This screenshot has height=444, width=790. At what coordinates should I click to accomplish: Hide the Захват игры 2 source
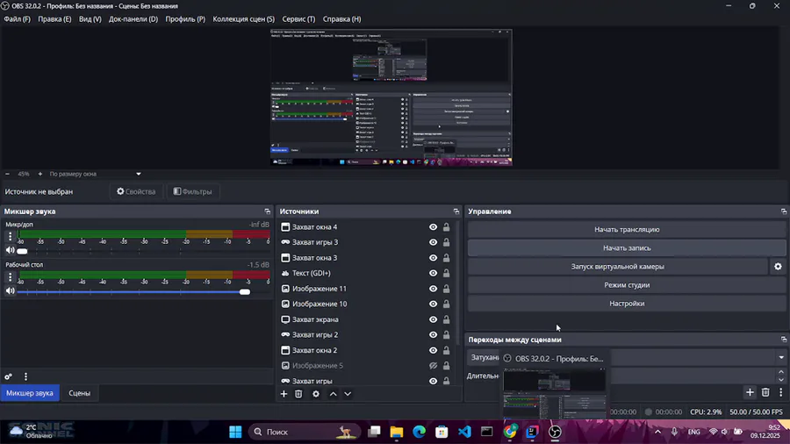click(x=433, y=335)
